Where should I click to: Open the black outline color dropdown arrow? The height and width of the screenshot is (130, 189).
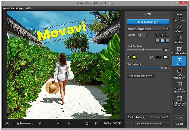[x=161, y=57]
